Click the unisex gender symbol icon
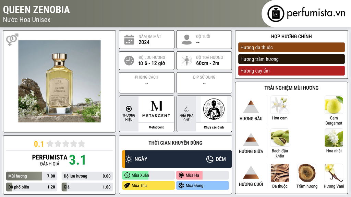 click(12, 40)
